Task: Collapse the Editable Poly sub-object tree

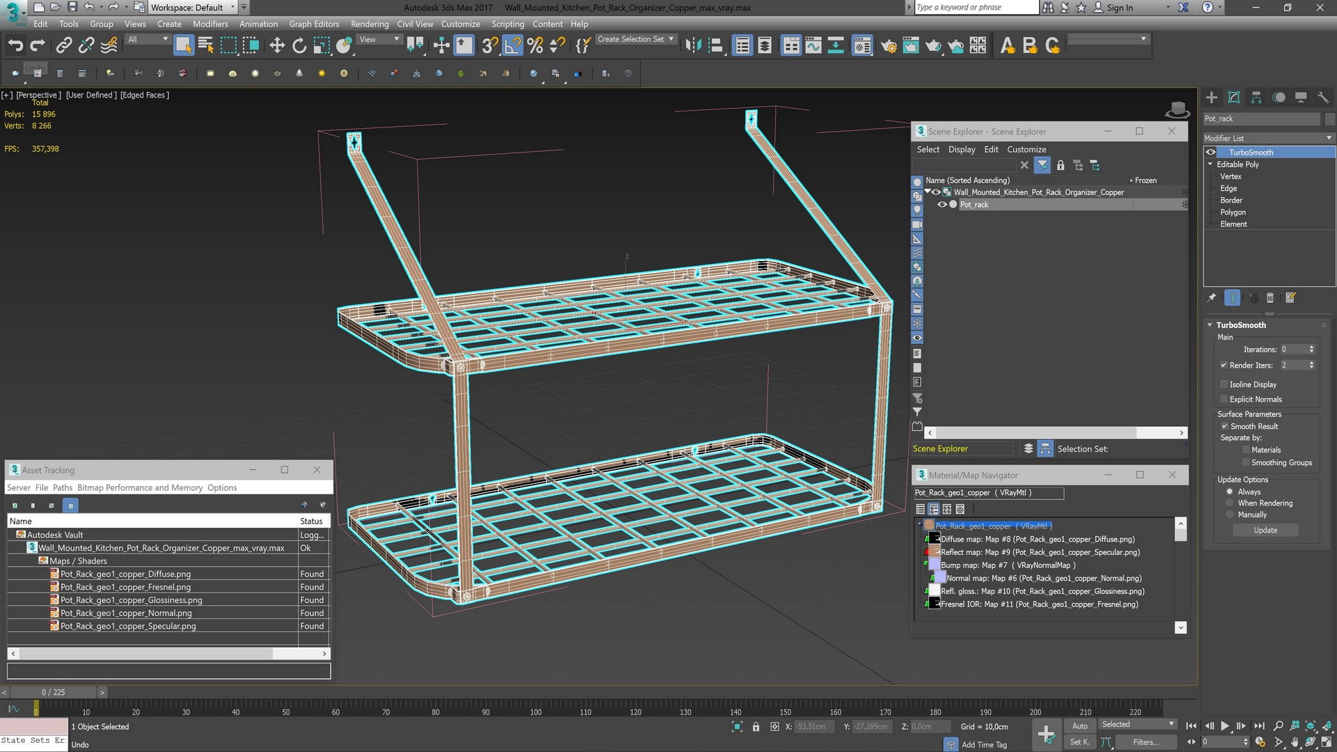Action: coord(1210,164)
